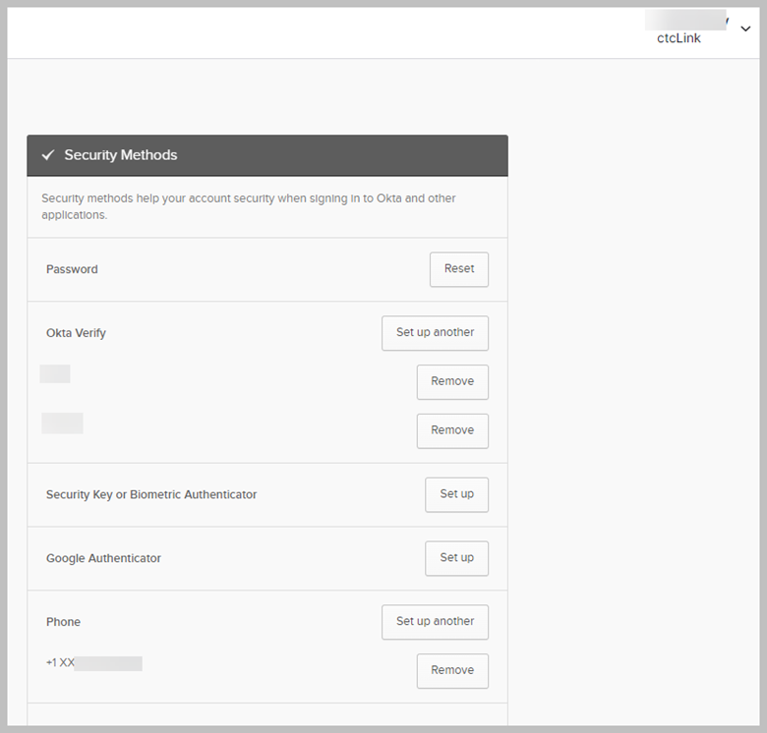Click the Security methods description paragraph

point(249,206)
